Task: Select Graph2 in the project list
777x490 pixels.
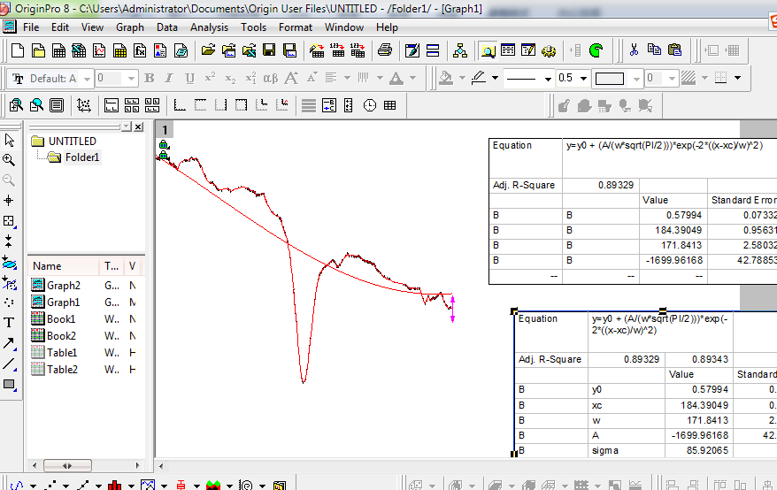Action: (x=63, y=285)
